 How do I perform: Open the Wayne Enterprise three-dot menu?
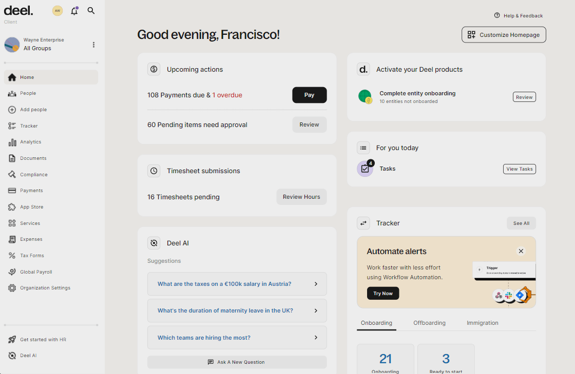point(93,45)
